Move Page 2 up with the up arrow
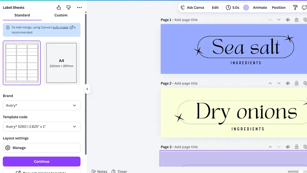The height and width of the screenshot is (173, 307). click(270, 83)
